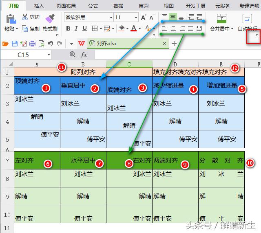
Task: Click the Wrap Text icon
Action: pos(248,18)
